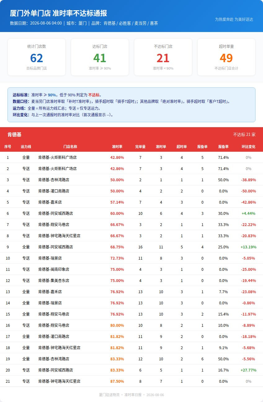The image size is (263, 402).
Task: Click the 运力线 column header
Action: [x=26, y=146]
